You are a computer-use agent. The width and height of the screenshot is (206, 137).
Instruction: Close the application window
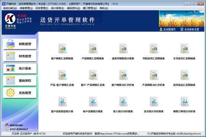point(201,4)
